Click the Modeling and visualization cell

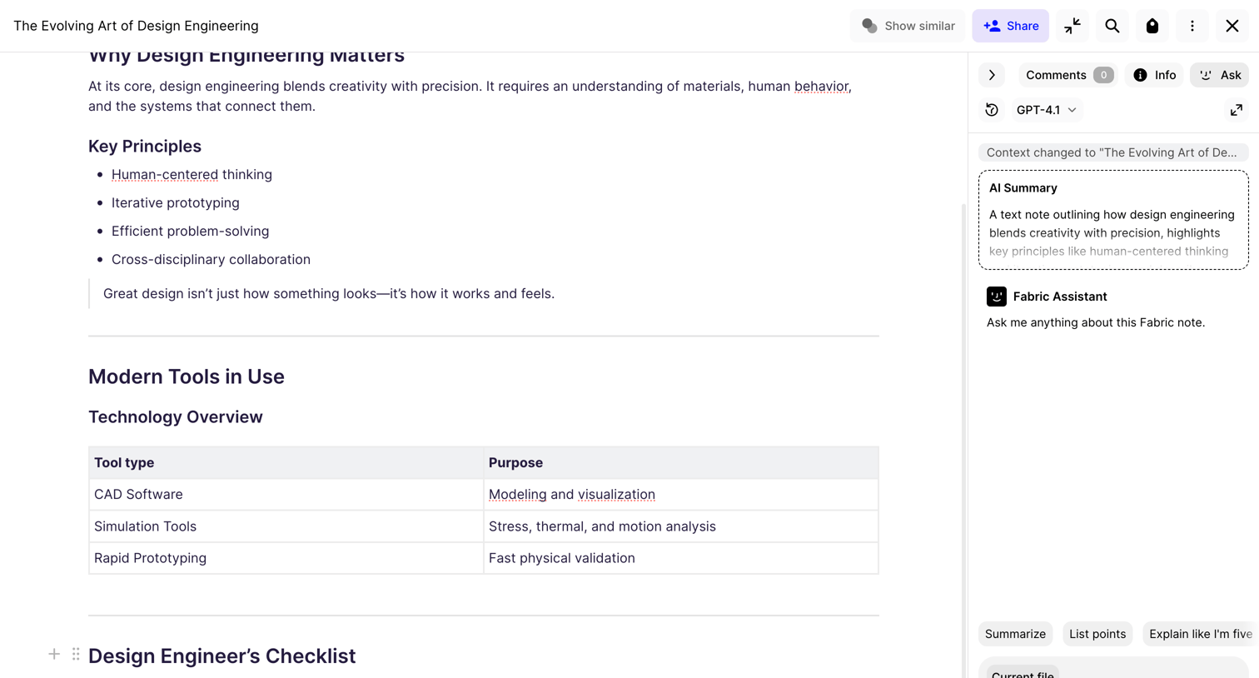point(681,495)
